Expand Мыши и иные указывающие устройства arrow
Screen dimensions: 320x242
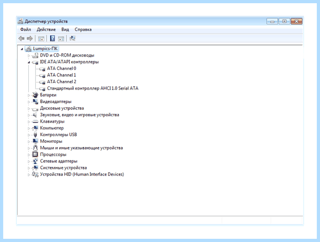pyautogui.click(x=29, y=148)
